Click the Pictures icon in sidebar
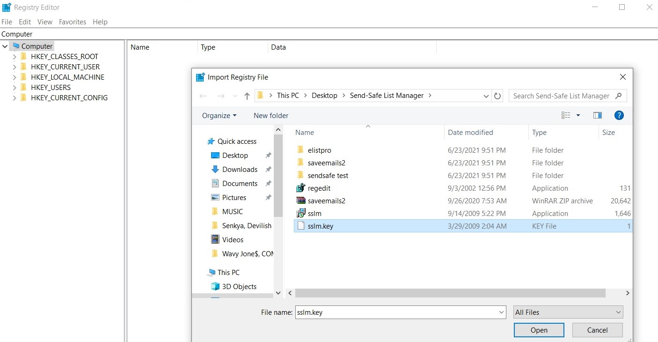 (215, 197)
